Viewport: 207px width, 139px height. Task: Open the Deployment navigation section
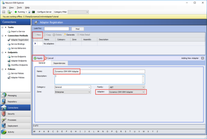click(16, 126)
